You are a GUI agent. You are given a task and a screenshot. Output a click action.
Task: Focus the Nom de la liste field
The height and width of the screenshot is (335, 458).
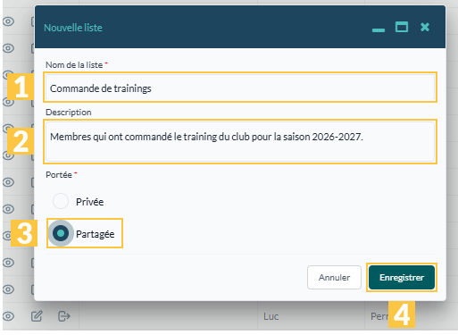[x=240, y=88]
